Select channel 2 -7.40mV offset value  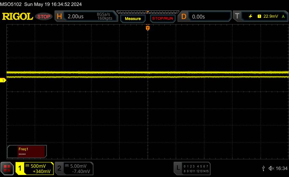coord(81,171)
